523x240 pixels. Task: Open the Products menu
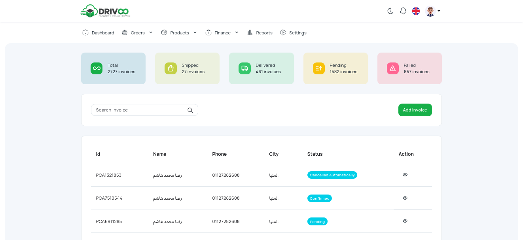pos(179,33)
